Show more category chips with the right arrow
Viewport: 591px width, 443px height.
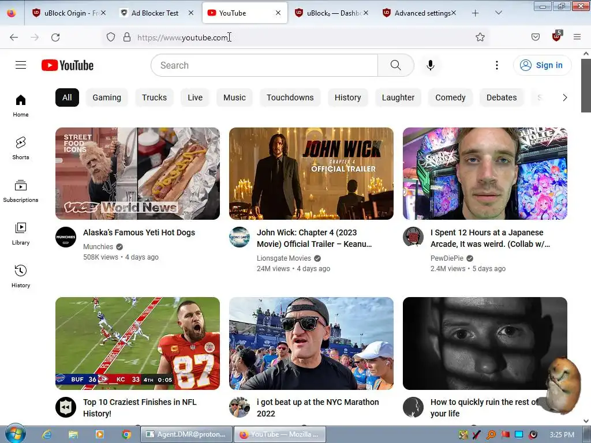click(x=564, y=97)
